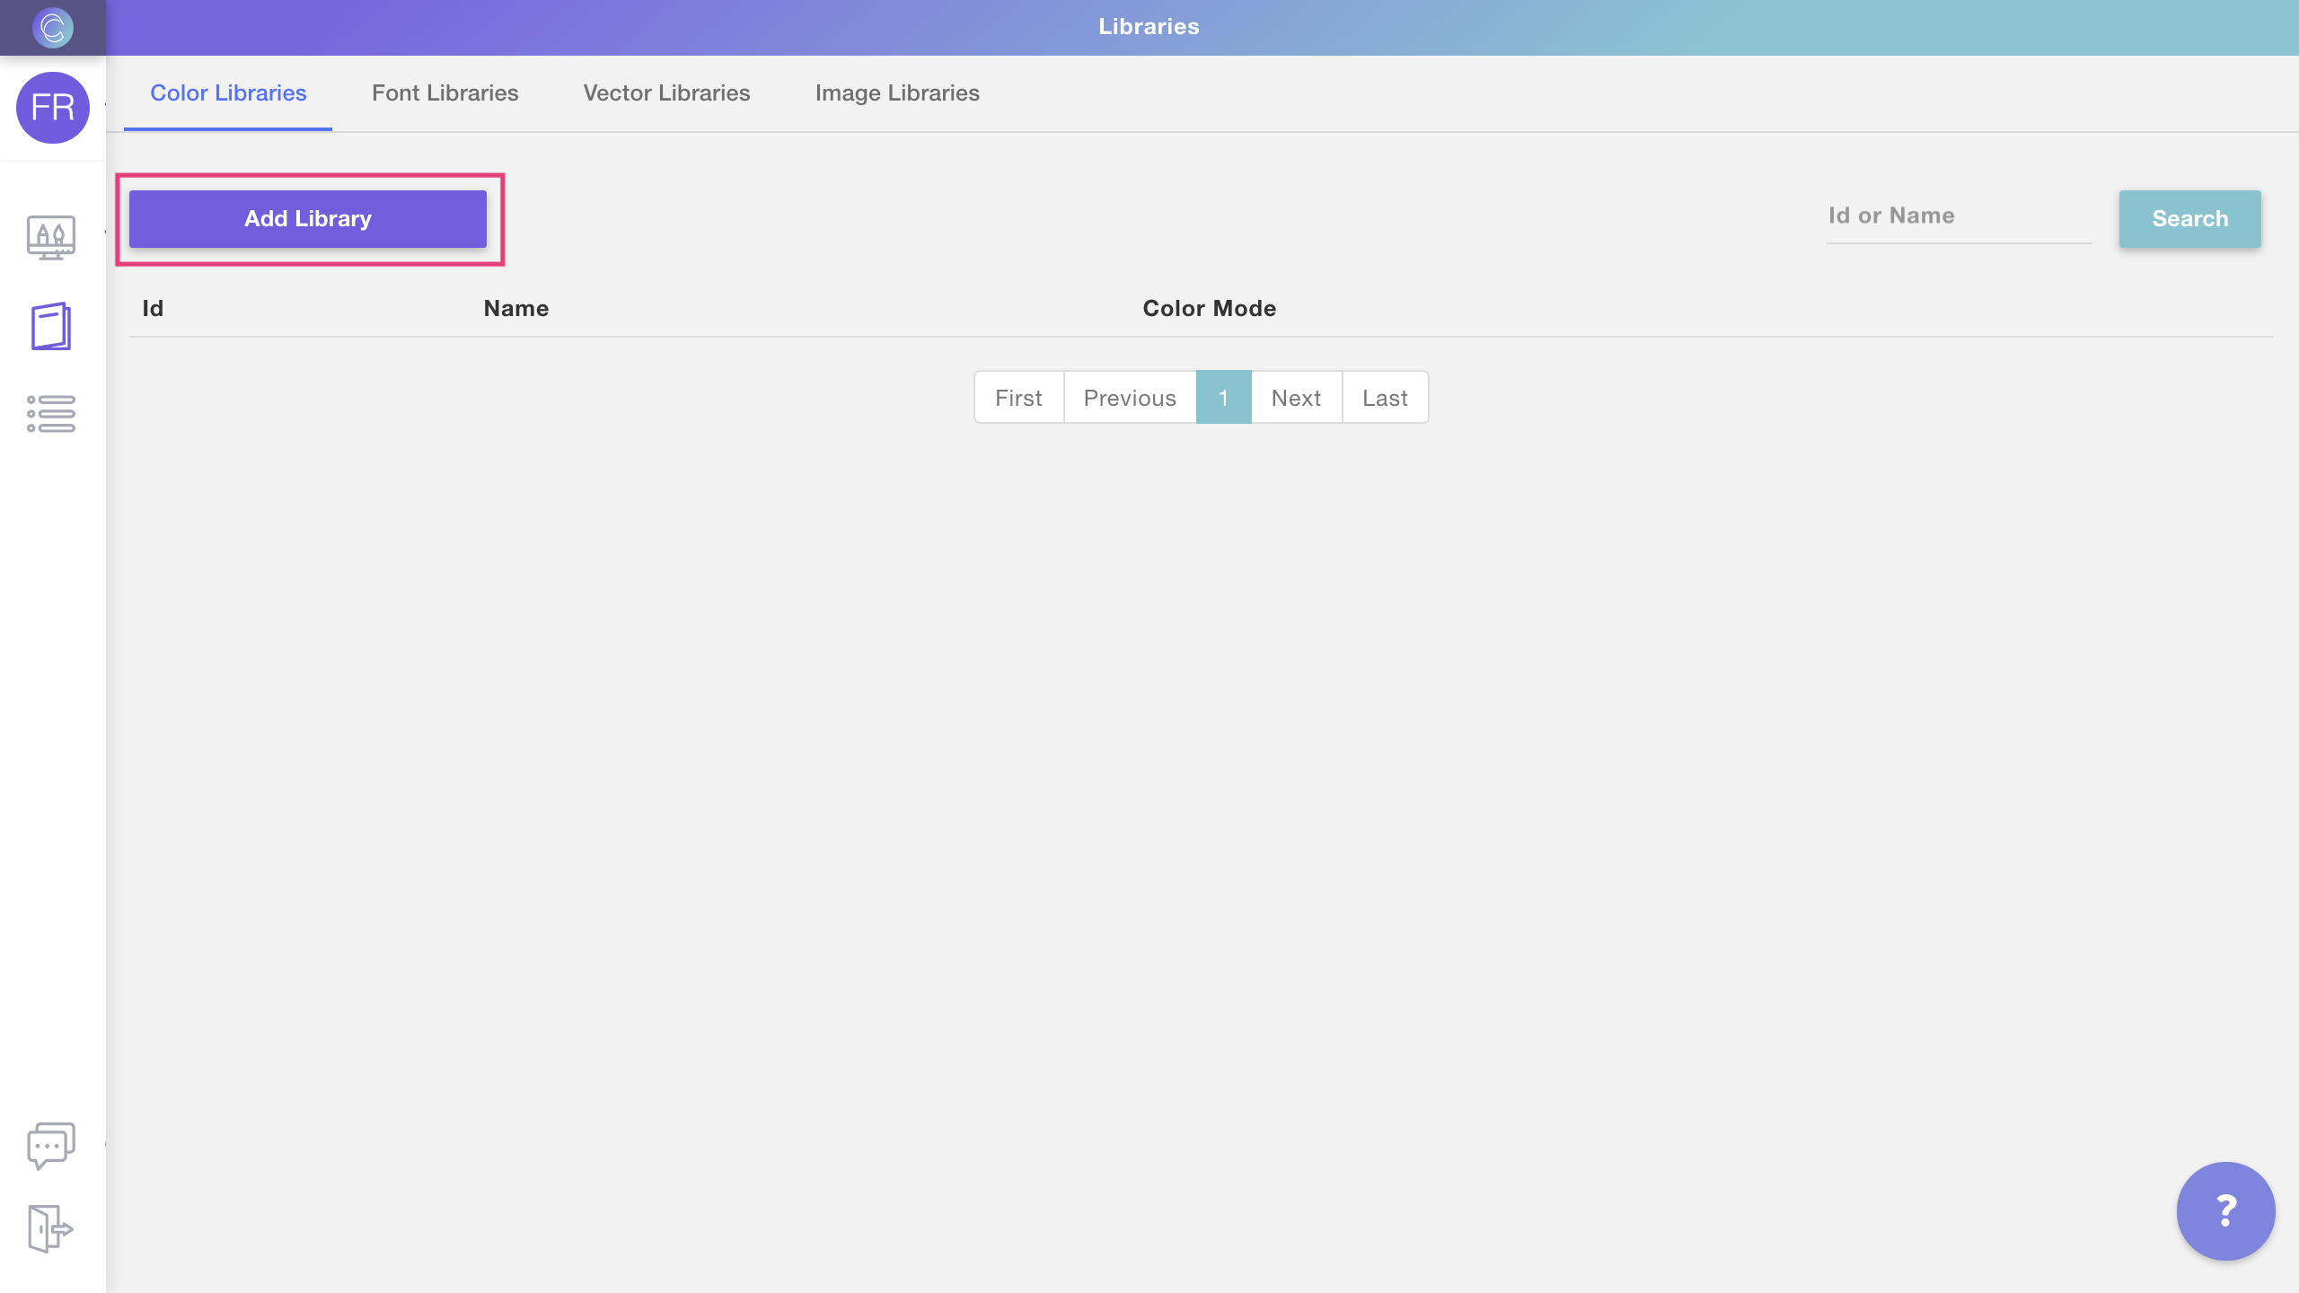This screenshot has height=1293, width=2299.
Task: Click the Search button
Action: [2189, 218]
